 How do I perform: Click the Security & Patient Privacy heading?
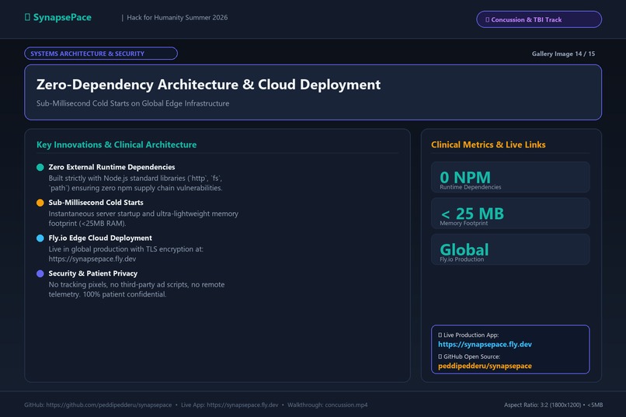(93, 274)
